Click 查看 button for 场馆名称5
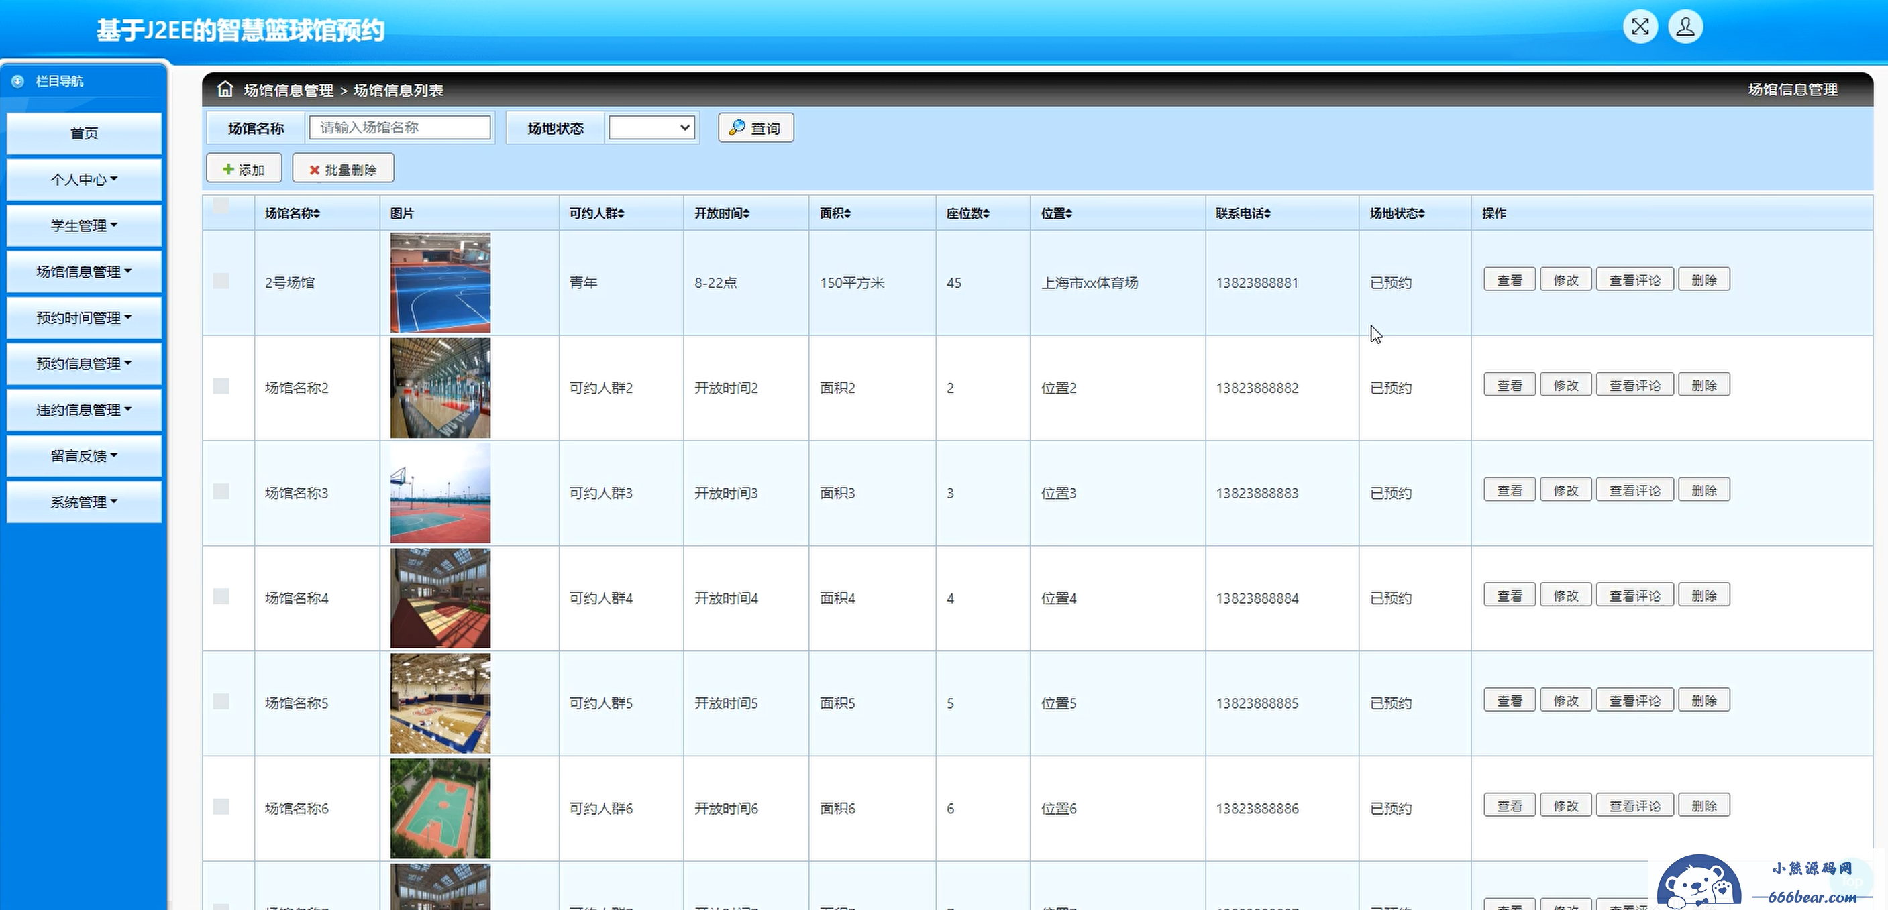1888x910 pixels. pos(1509,701)
